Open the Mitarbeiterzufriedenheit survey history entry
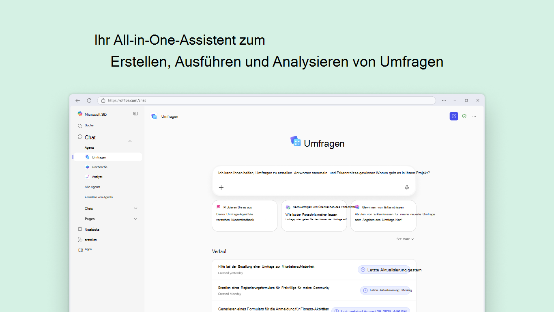This screenshot has height=312, width=554. tap(314, 270)
